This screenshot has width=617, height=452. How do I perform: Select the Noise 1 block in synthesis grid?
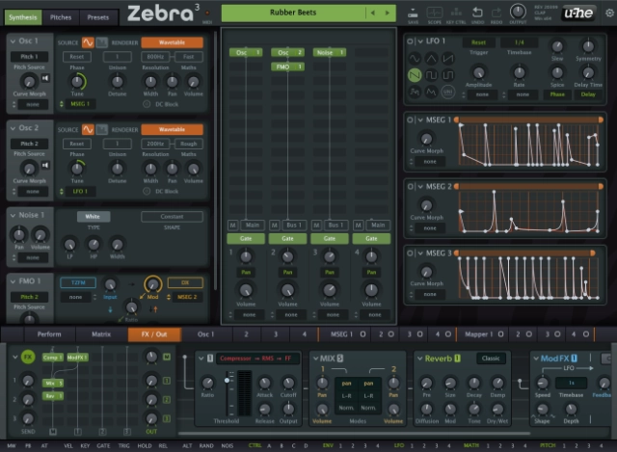click(x=330, y=52)
